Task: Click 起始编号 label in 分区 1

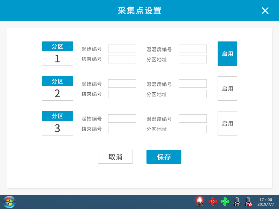Action: coord(92,49)
